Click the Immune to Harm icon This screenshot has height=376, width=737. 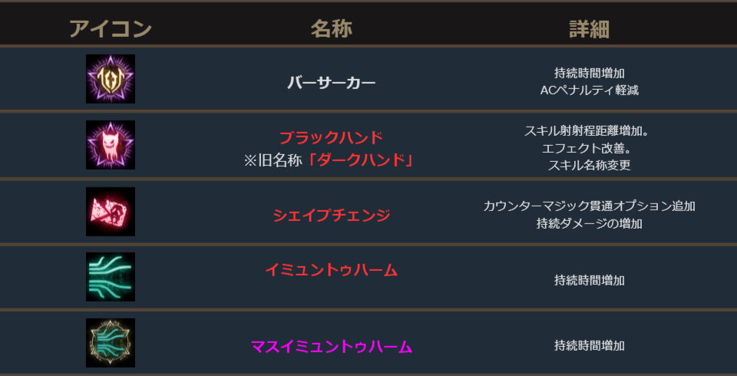pos(111,276)
